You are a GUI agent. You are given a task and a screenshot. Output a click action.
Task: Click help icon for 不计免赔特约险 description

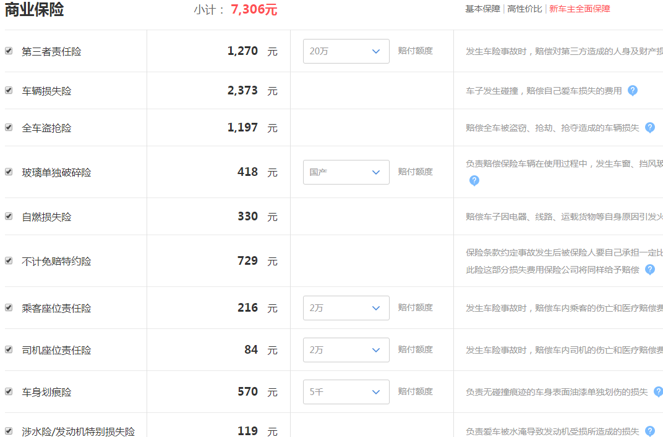pyautogui.click(x=650, y=269)
